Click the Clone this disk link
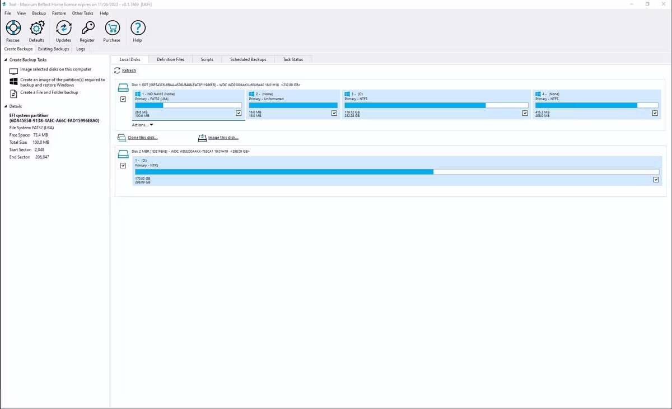This screenshot has height=409, width=672. click(x=143, y=138)
